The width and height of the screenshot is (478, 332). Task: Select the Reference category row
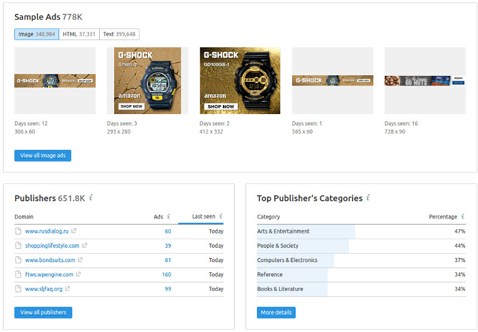click(x=361, y=275)
